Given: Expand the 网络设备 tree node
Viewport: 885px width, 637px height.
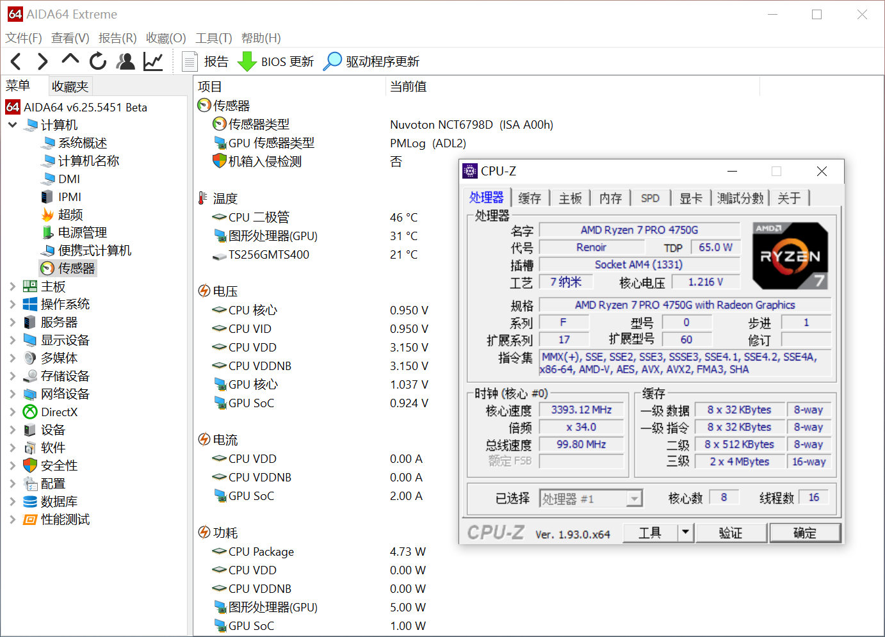Looking at the screenshot, I should coord(13,394).
